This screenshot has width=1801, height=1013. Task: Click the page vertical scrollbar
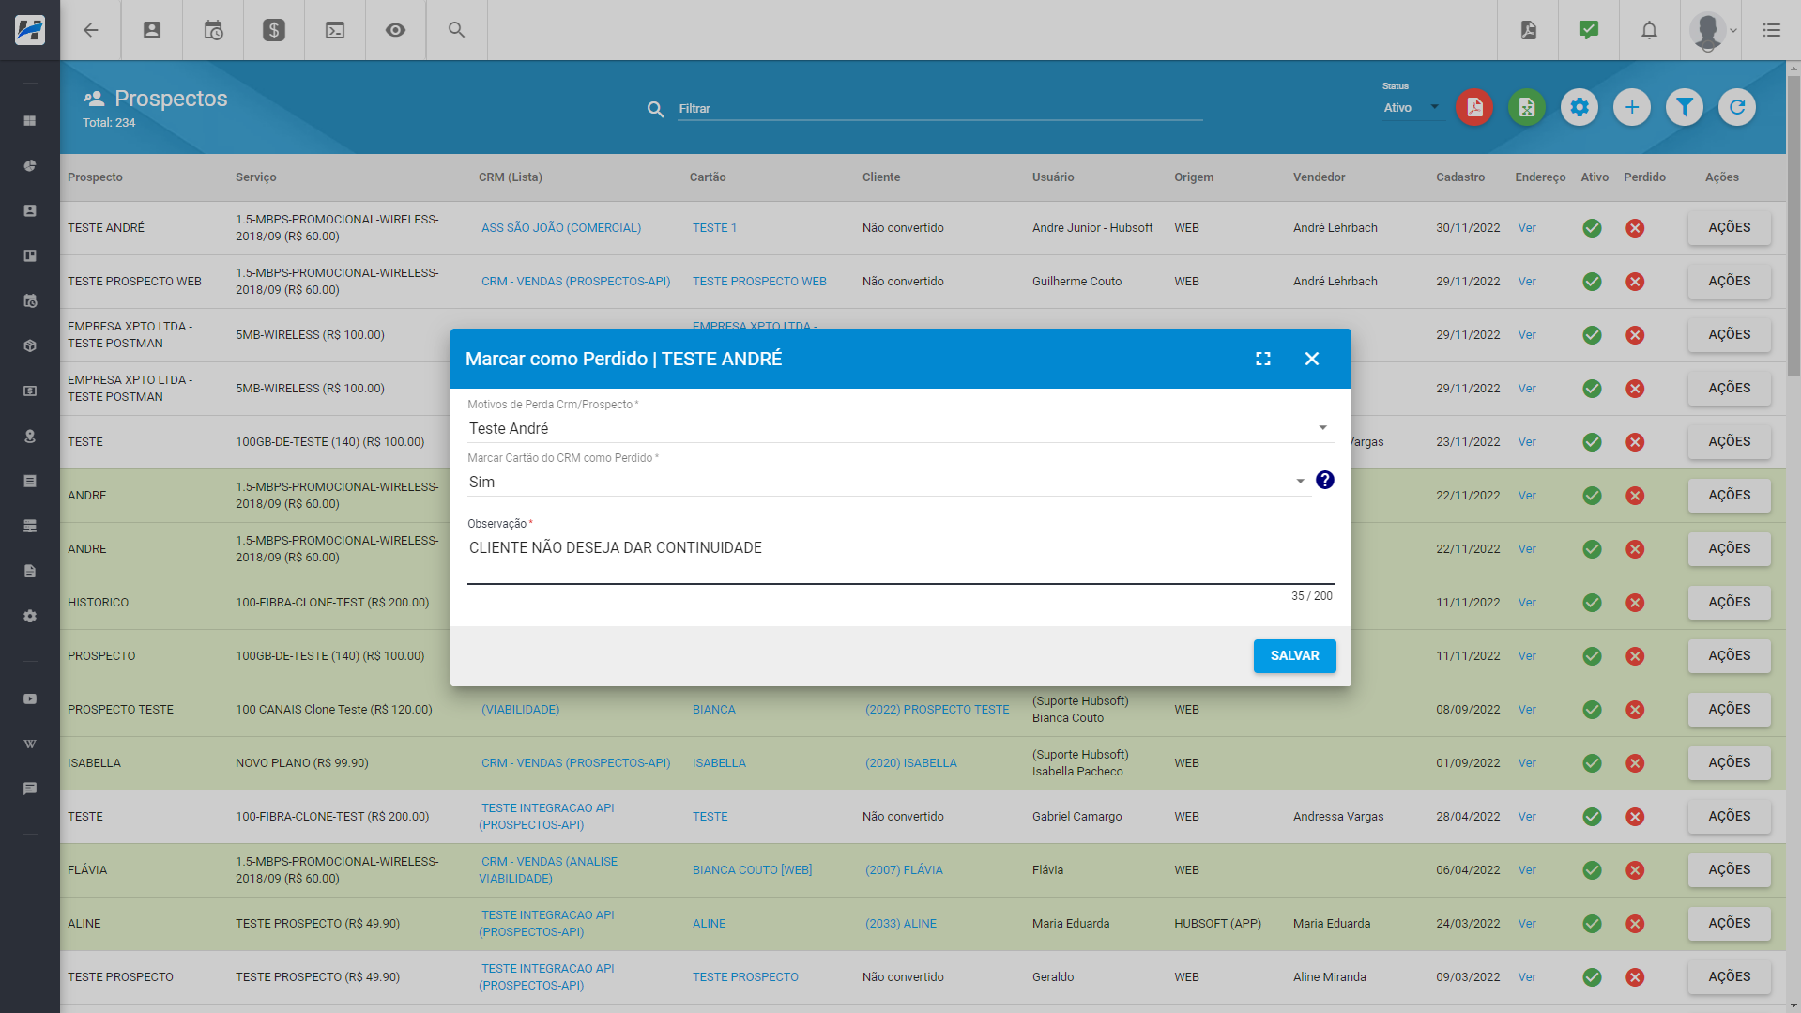pyautogui.click(x=1793, y=225)
